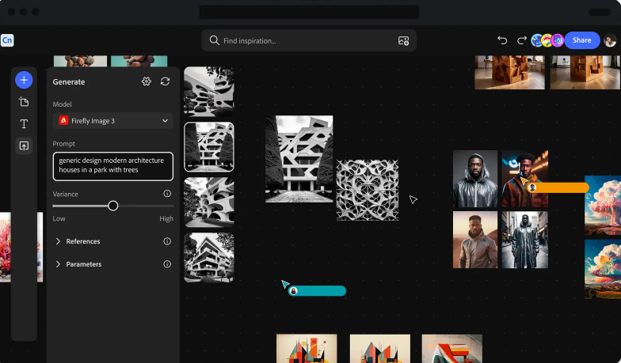The image size is (621, 363).
Task: Open the user profile avatar
Action: tap(610, 40)
